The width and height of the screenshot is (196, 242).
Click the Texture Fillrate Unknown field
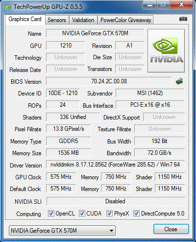pyautogui.click(x=159, y=129)
